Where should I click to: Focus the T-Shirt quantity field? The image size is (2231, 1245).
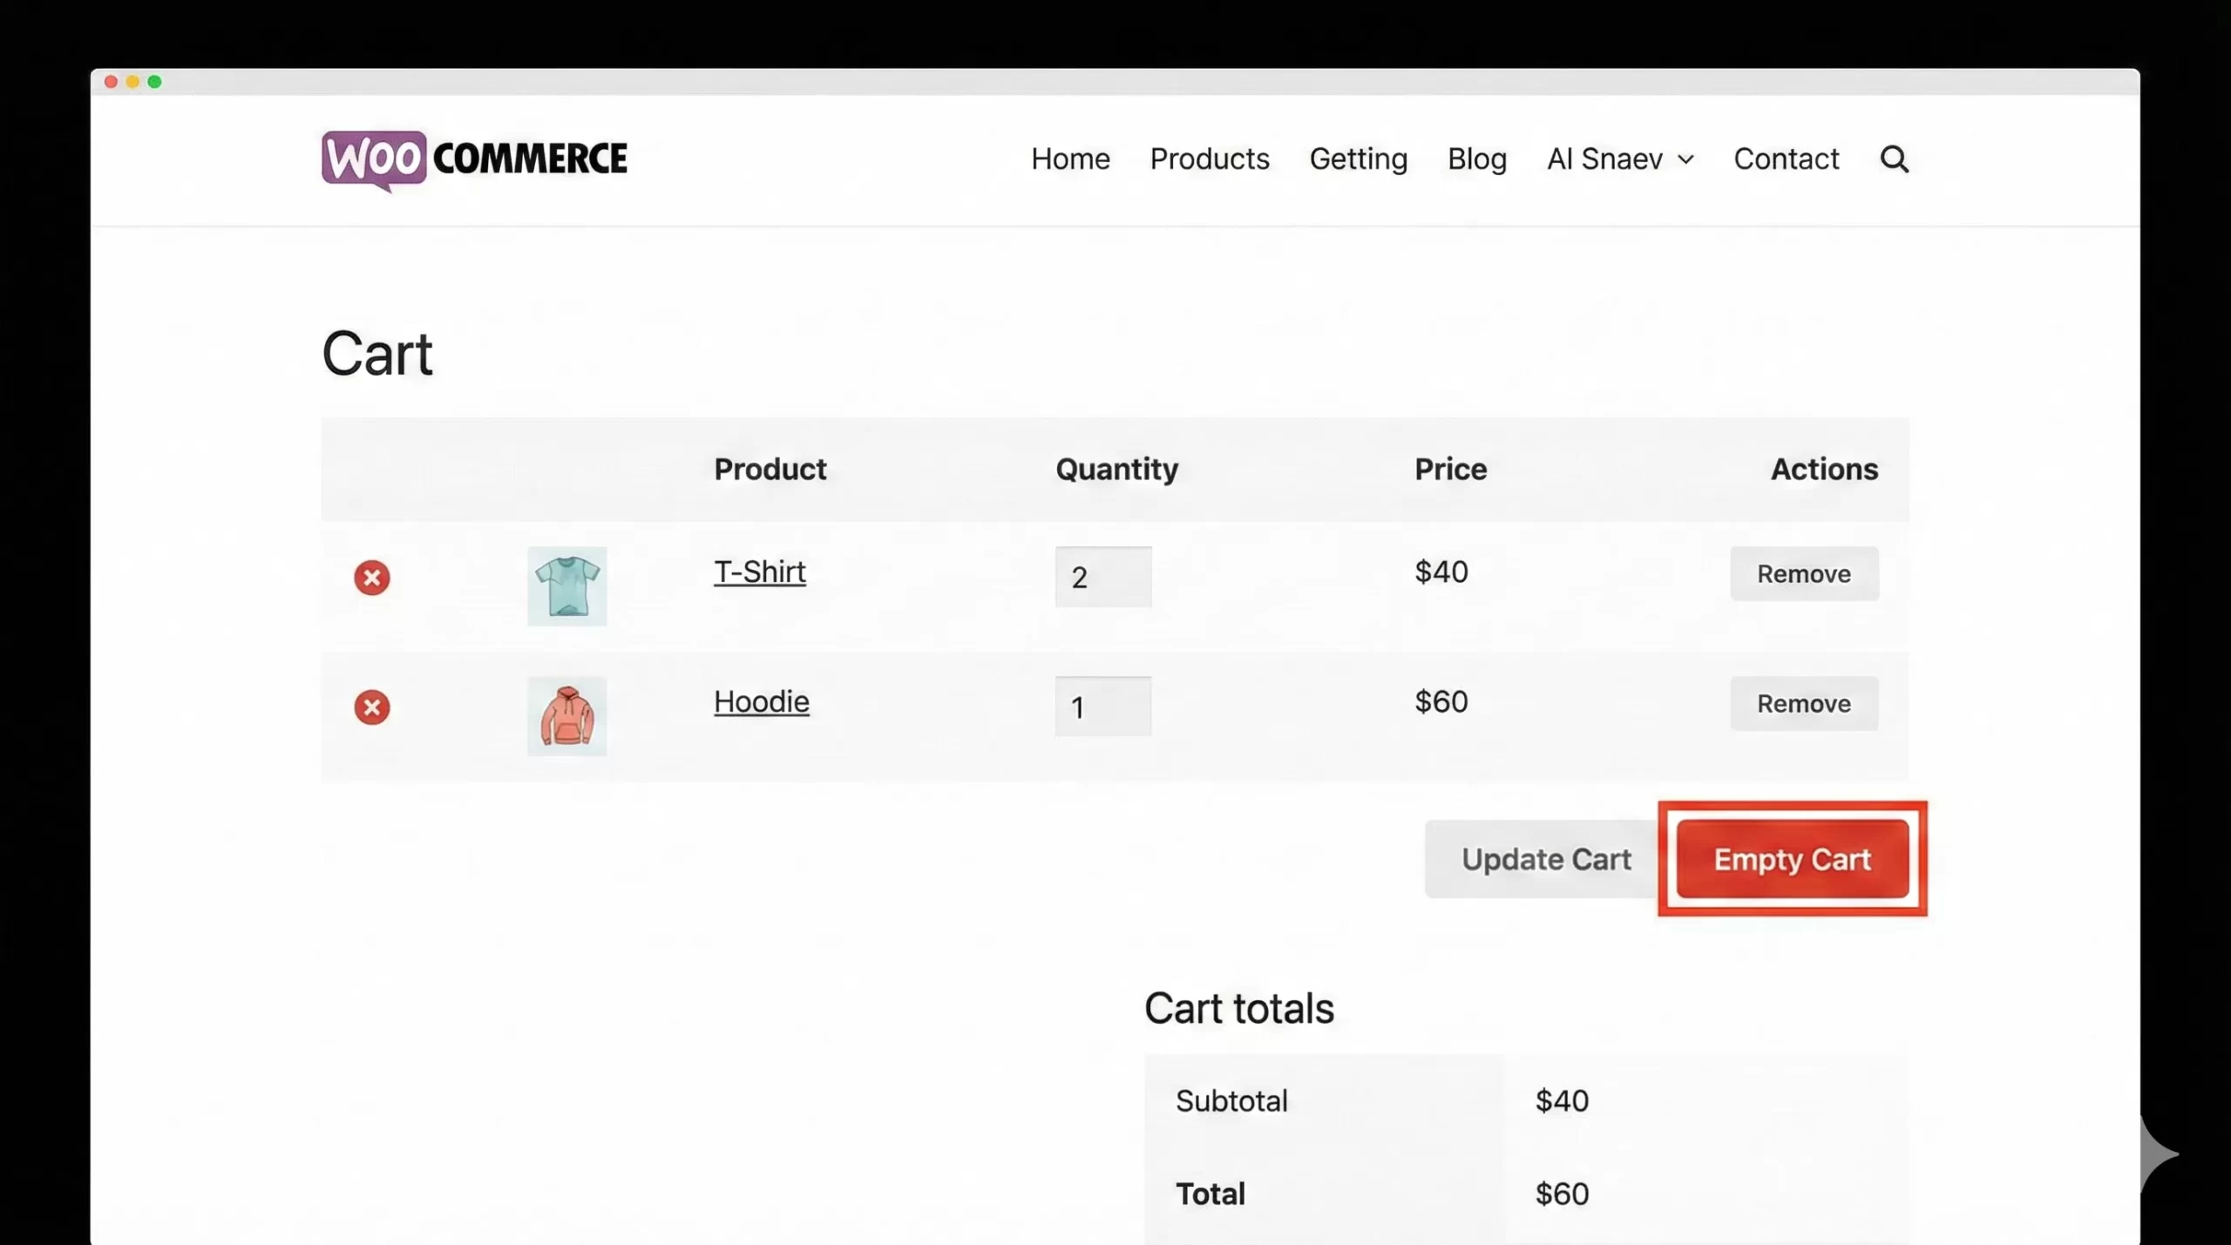click(1102, 577)
